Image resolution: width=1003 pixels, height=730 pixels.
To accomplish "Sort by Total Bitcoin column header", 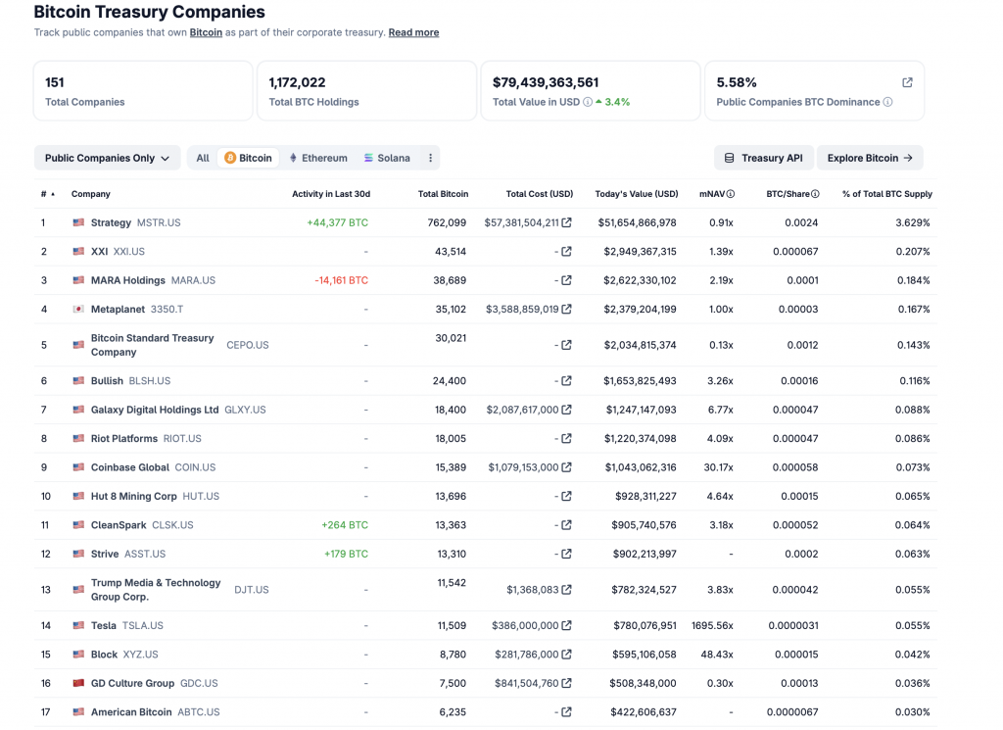I will tap(443, 194).
